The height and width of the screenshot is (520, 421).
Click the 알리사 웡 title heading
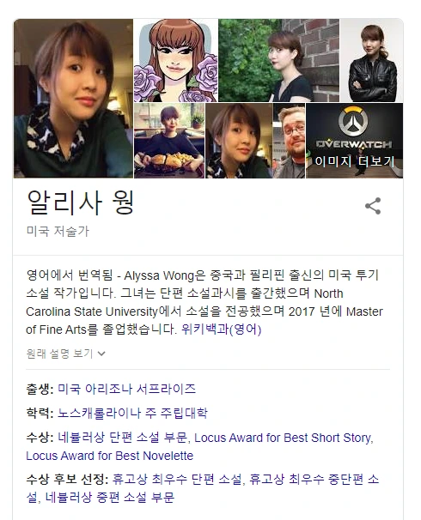pos(81,203)
